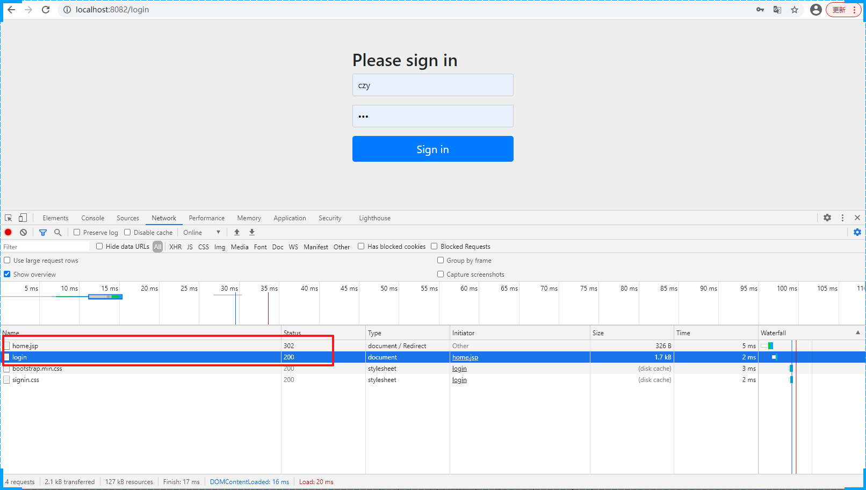
Task: Enable Group by frame
Action: [441, 260]
